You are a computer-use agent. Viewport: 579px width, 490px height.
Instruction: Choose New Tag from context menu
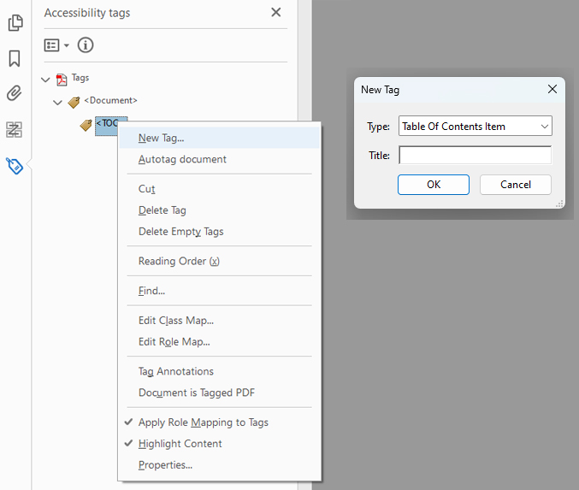click(x=161, y=138)
